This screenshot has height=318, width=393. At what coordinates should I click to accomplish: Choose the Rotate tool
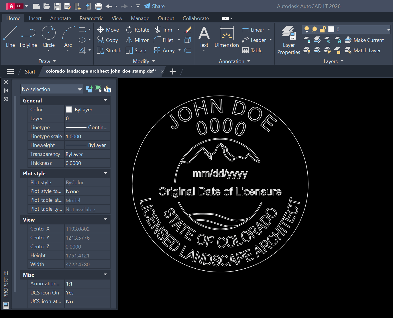[x=138, y=30]
